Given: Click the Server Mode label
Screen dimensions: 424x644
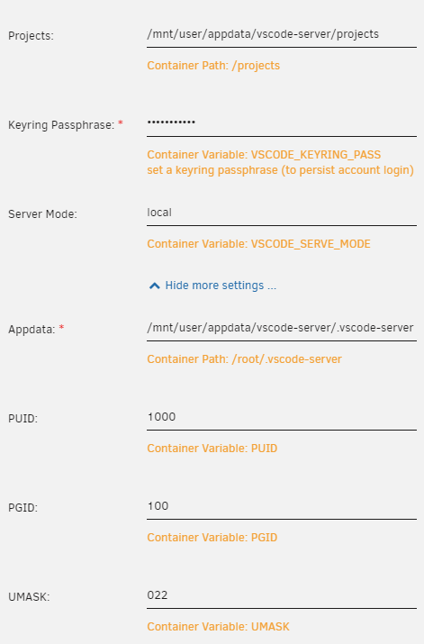Looking at the screenshot, I should coord(42,214).
